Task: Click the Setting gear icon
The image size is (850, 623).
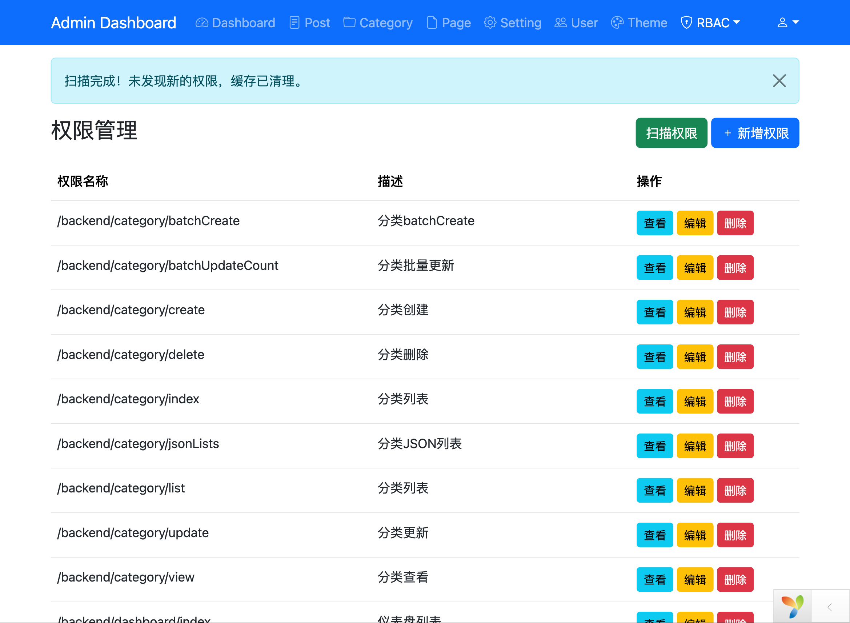Action: (490, 23)
